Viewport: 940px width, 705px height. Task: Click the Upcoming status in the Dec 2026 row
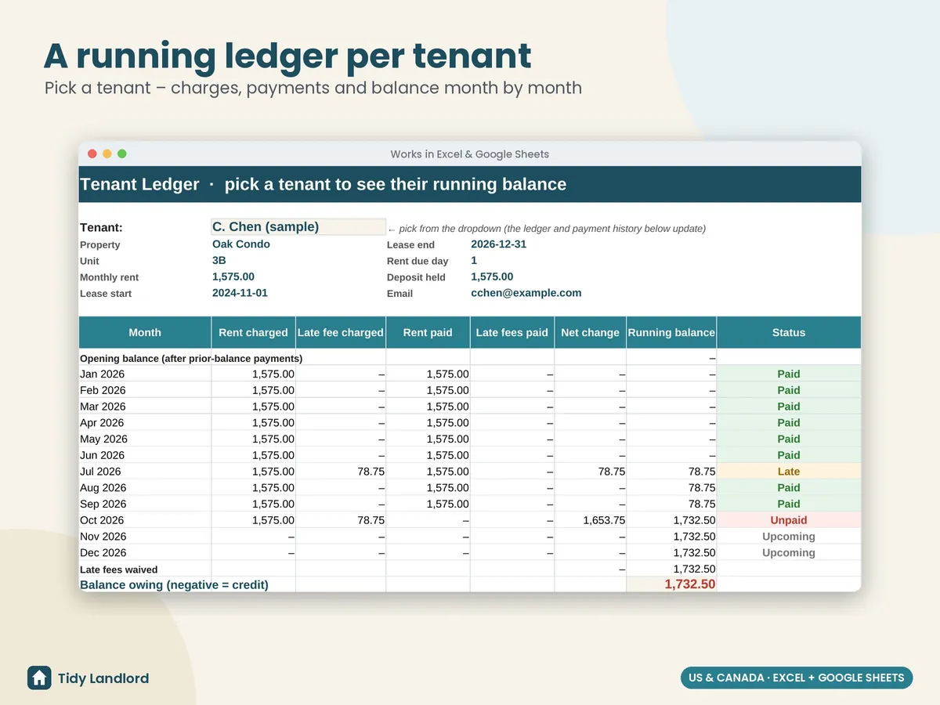coord(789,553)
